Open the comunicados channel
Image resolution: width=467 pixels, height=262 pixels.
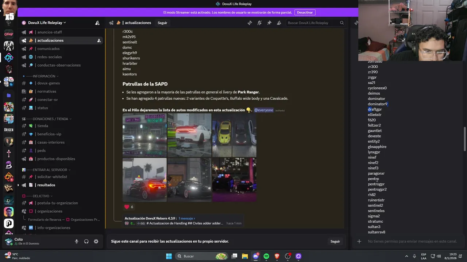click(48, 49)
